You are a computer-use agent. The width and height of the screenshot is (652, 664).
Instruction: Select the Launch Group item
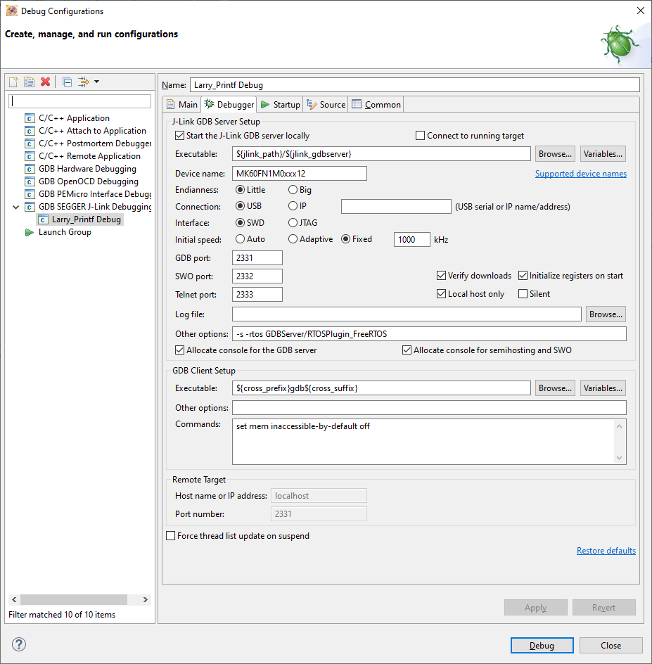pos(63,231)
